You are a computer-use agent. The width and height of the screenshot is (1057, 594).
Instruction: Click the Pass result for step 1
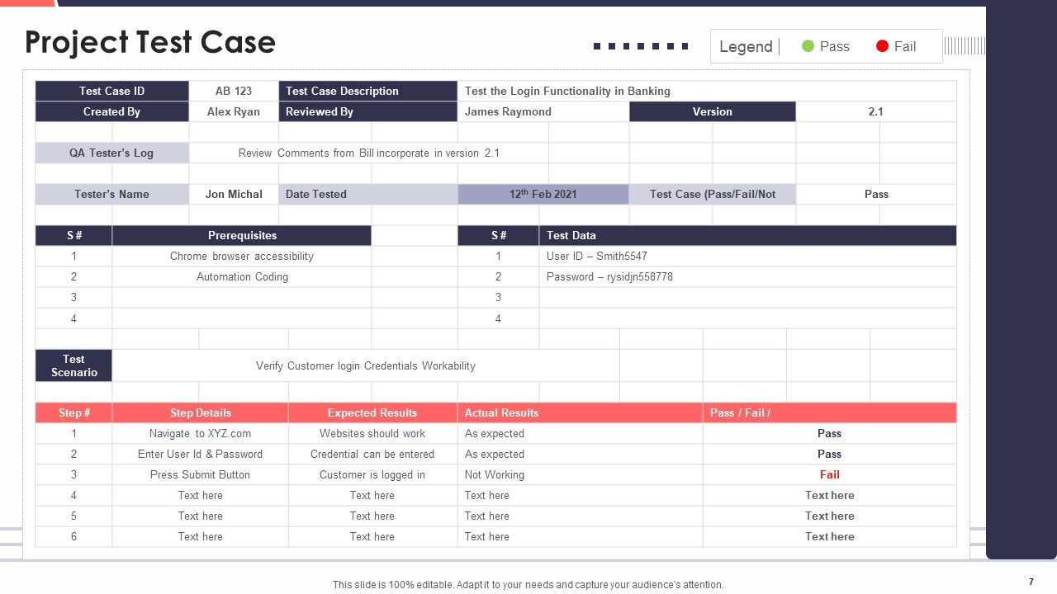(x=830, y=433)
